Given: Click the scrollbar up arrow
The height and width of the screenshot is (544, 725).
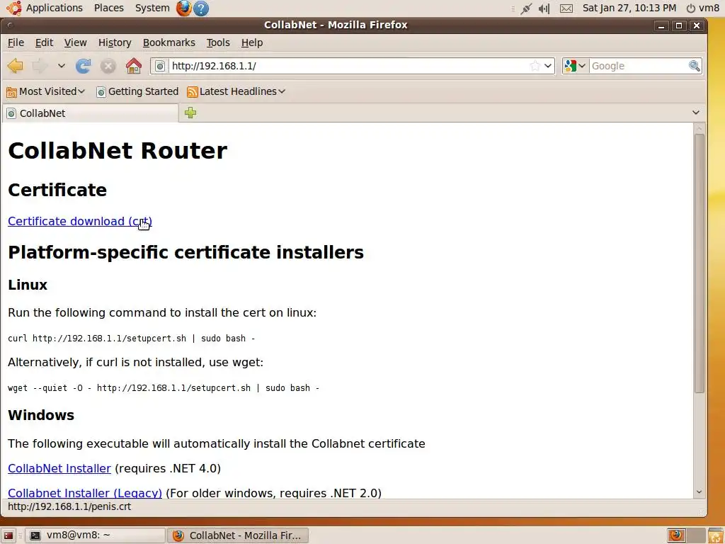Looking at the screenshot, I should 699,128.
